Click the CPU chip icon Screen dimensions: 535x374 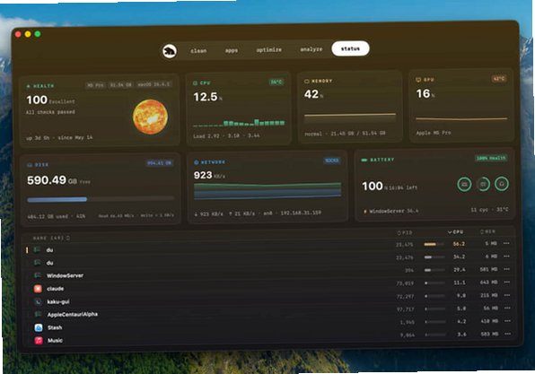195,83
